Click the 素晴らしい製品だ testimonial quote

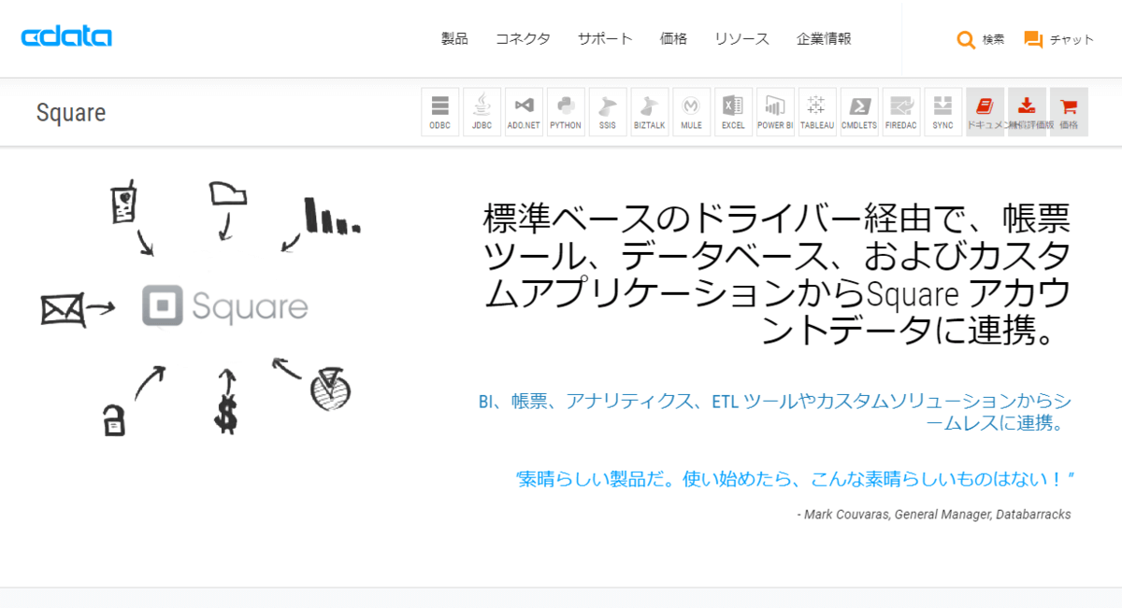pos(795,479)
